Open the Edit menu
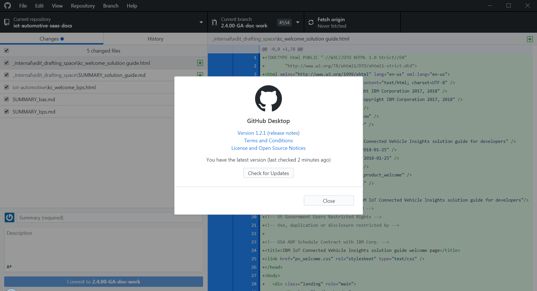The width and height of the screenshot is (537, 291). tap(39, 6)
